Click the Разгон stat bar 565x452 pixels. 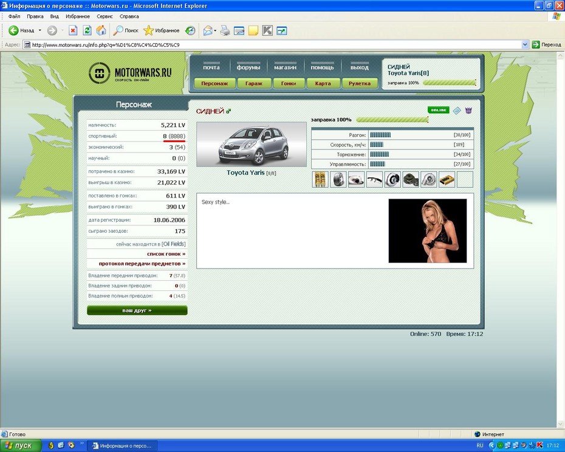(x=380, y=135)
